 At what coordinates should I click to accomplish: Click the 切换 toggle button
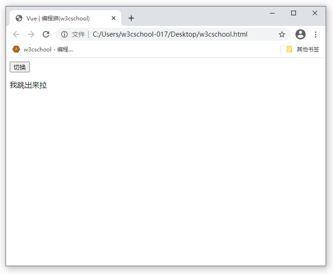click(19, 67)
